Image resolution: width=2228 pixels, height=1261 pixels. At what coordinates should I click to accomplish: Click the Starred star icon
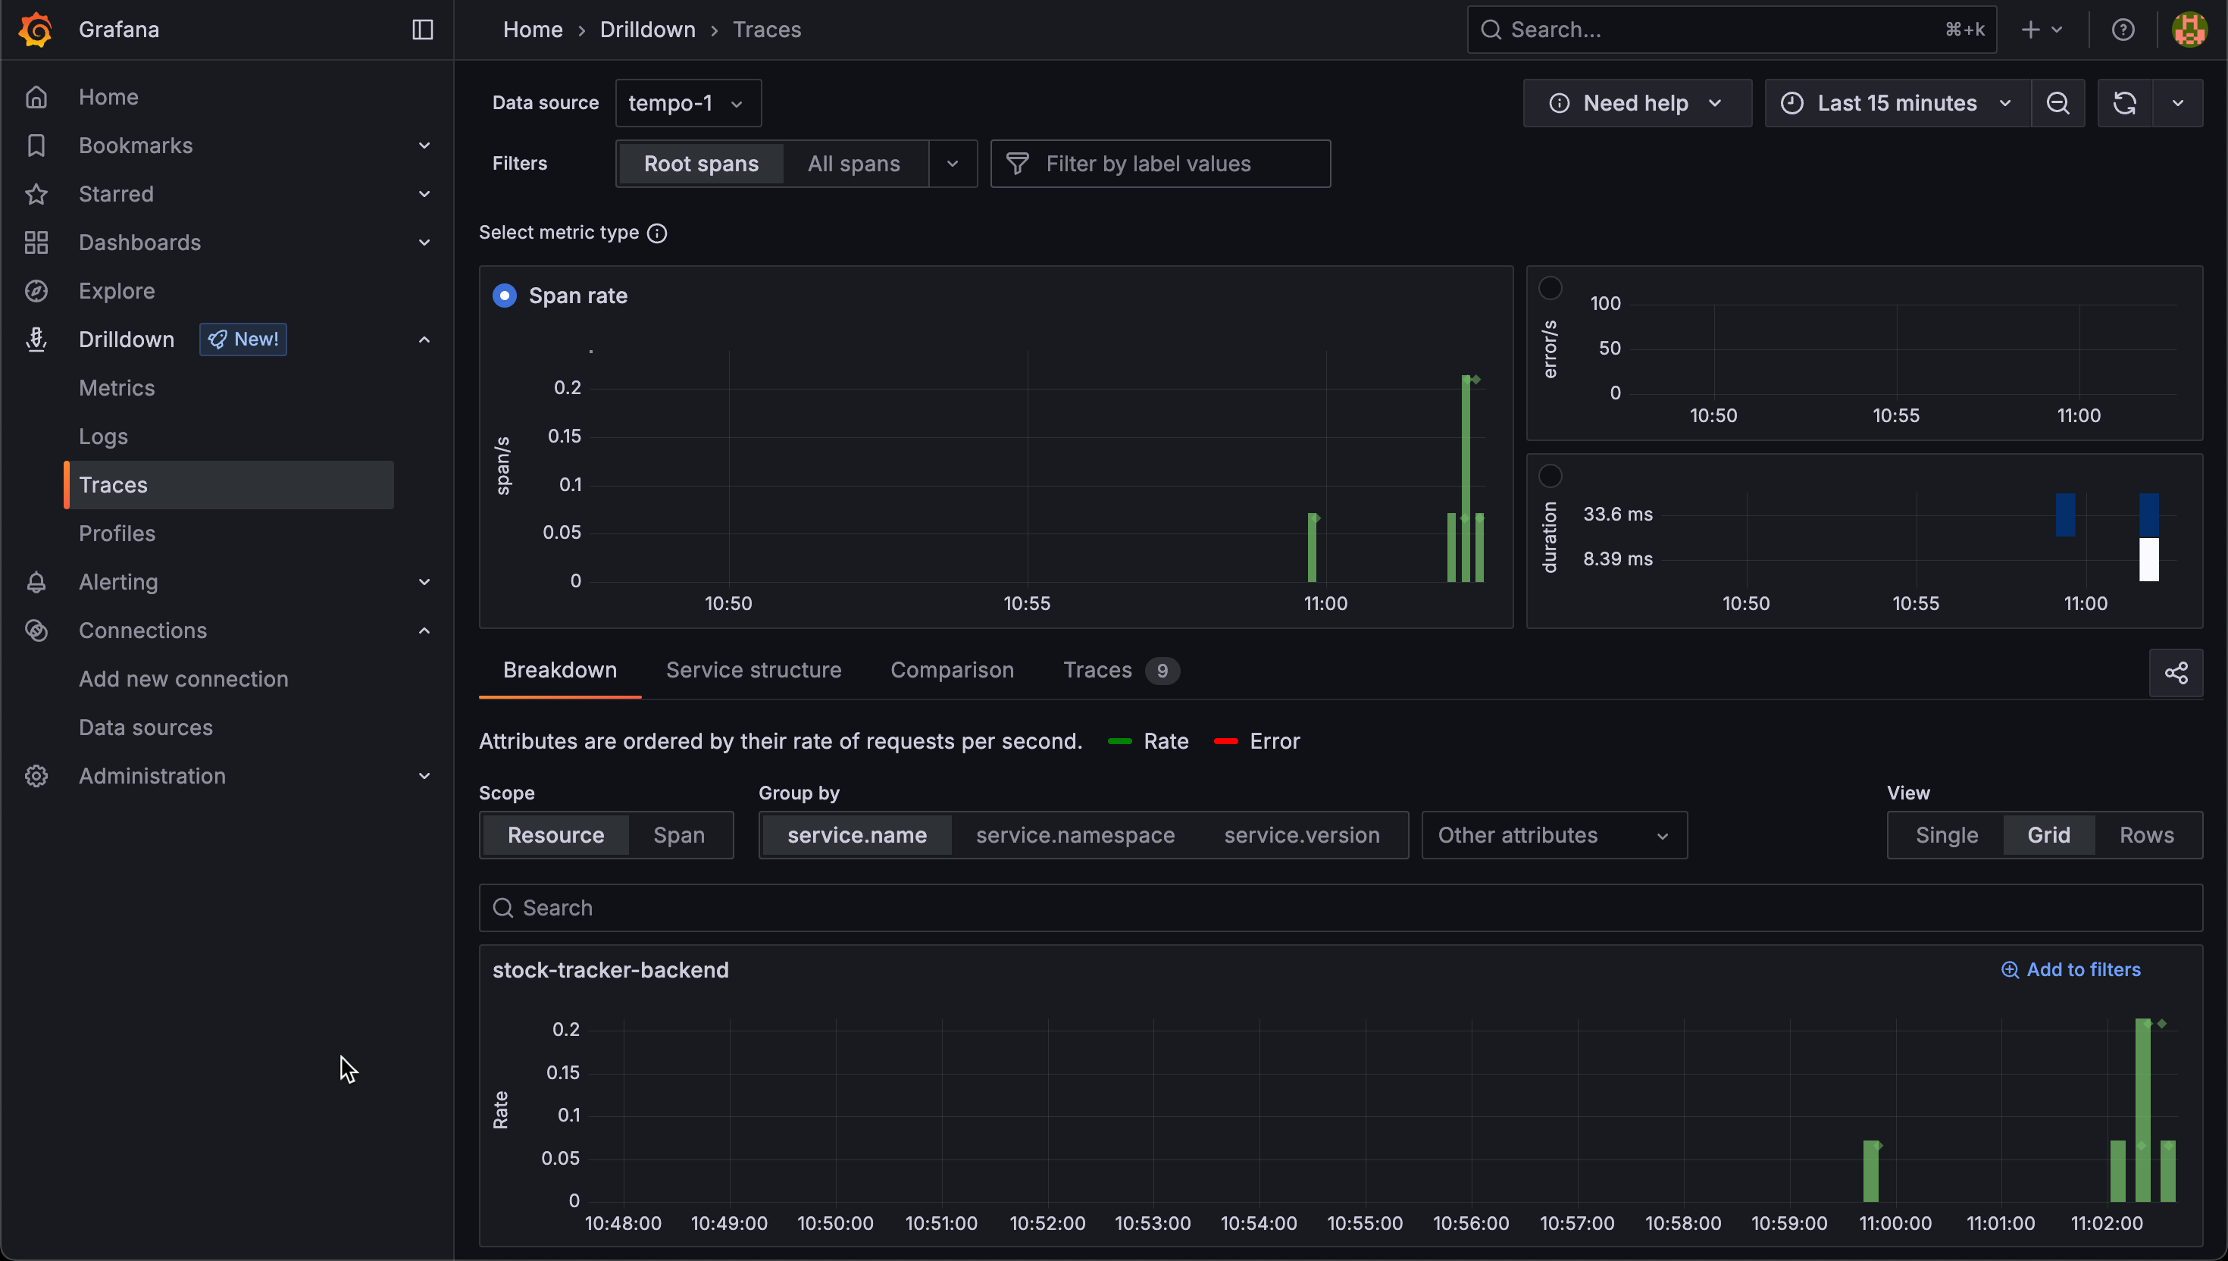(x=36, y=194)
